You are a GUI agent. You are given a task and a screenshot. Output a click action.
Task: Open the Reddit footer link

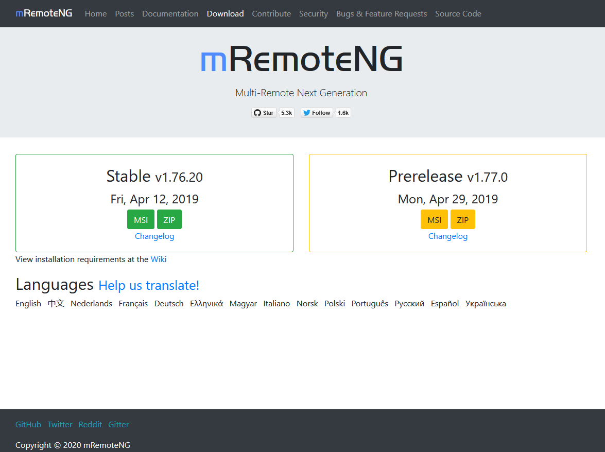click(x=90, y=424)
